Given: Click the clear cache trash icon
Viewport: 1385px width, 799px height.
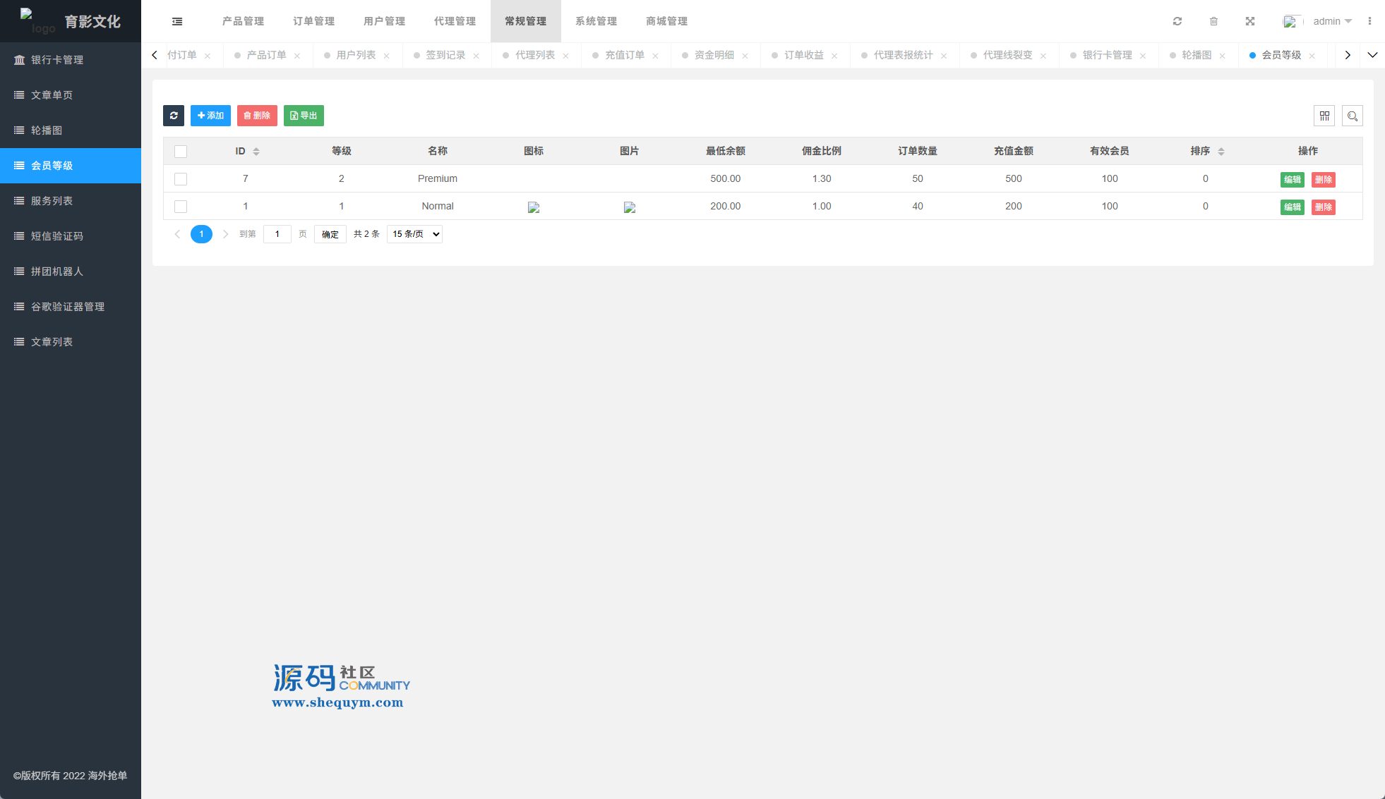Looking at the screenshot, I should (1213, 21).
